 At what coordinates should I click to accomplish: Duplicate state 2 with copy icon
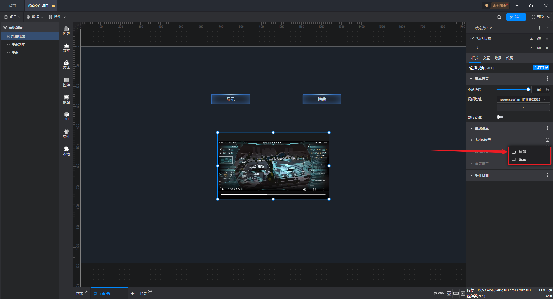pos(539,48)
